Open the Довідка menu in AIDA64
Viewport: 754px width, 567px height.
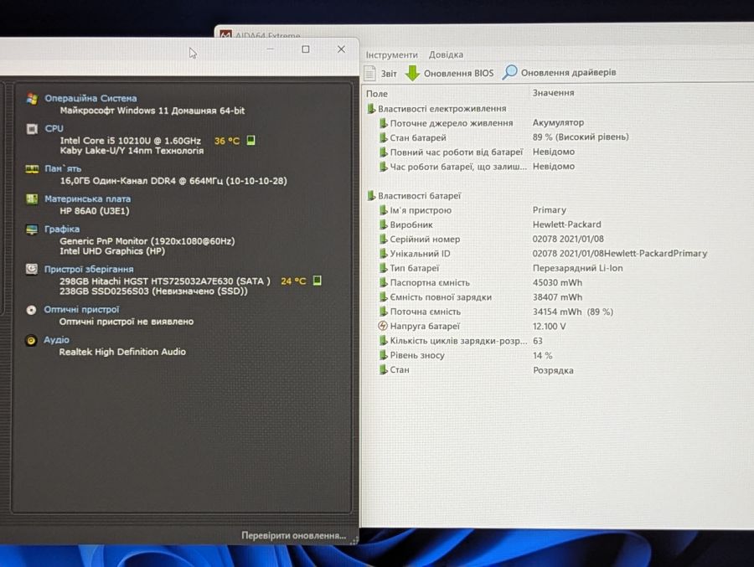coord(446,54)
